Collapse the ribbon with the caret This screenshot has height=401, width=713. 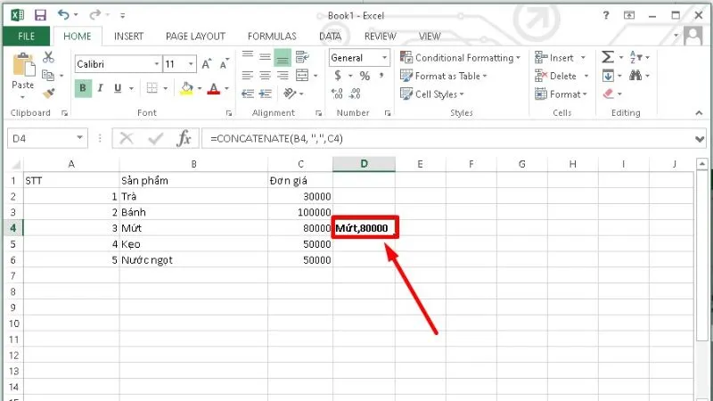tap(699, 113)
